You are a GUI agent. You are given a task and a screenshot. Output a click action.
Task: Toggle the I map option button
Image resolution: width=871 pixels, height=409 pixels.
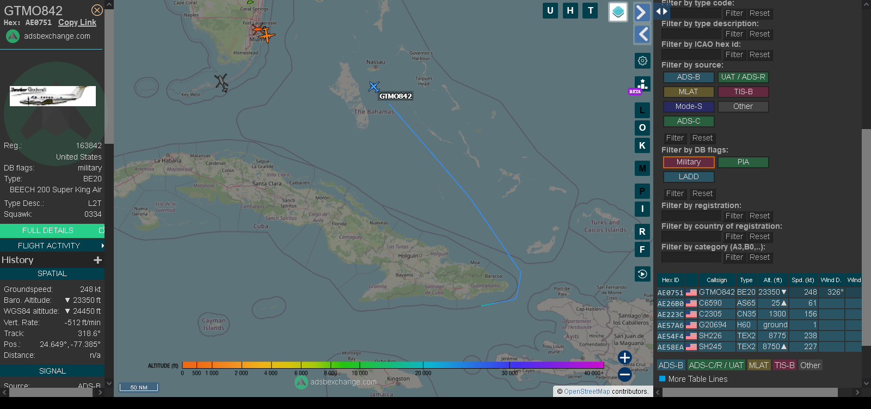pyautogui.click(x=642, y=209)
